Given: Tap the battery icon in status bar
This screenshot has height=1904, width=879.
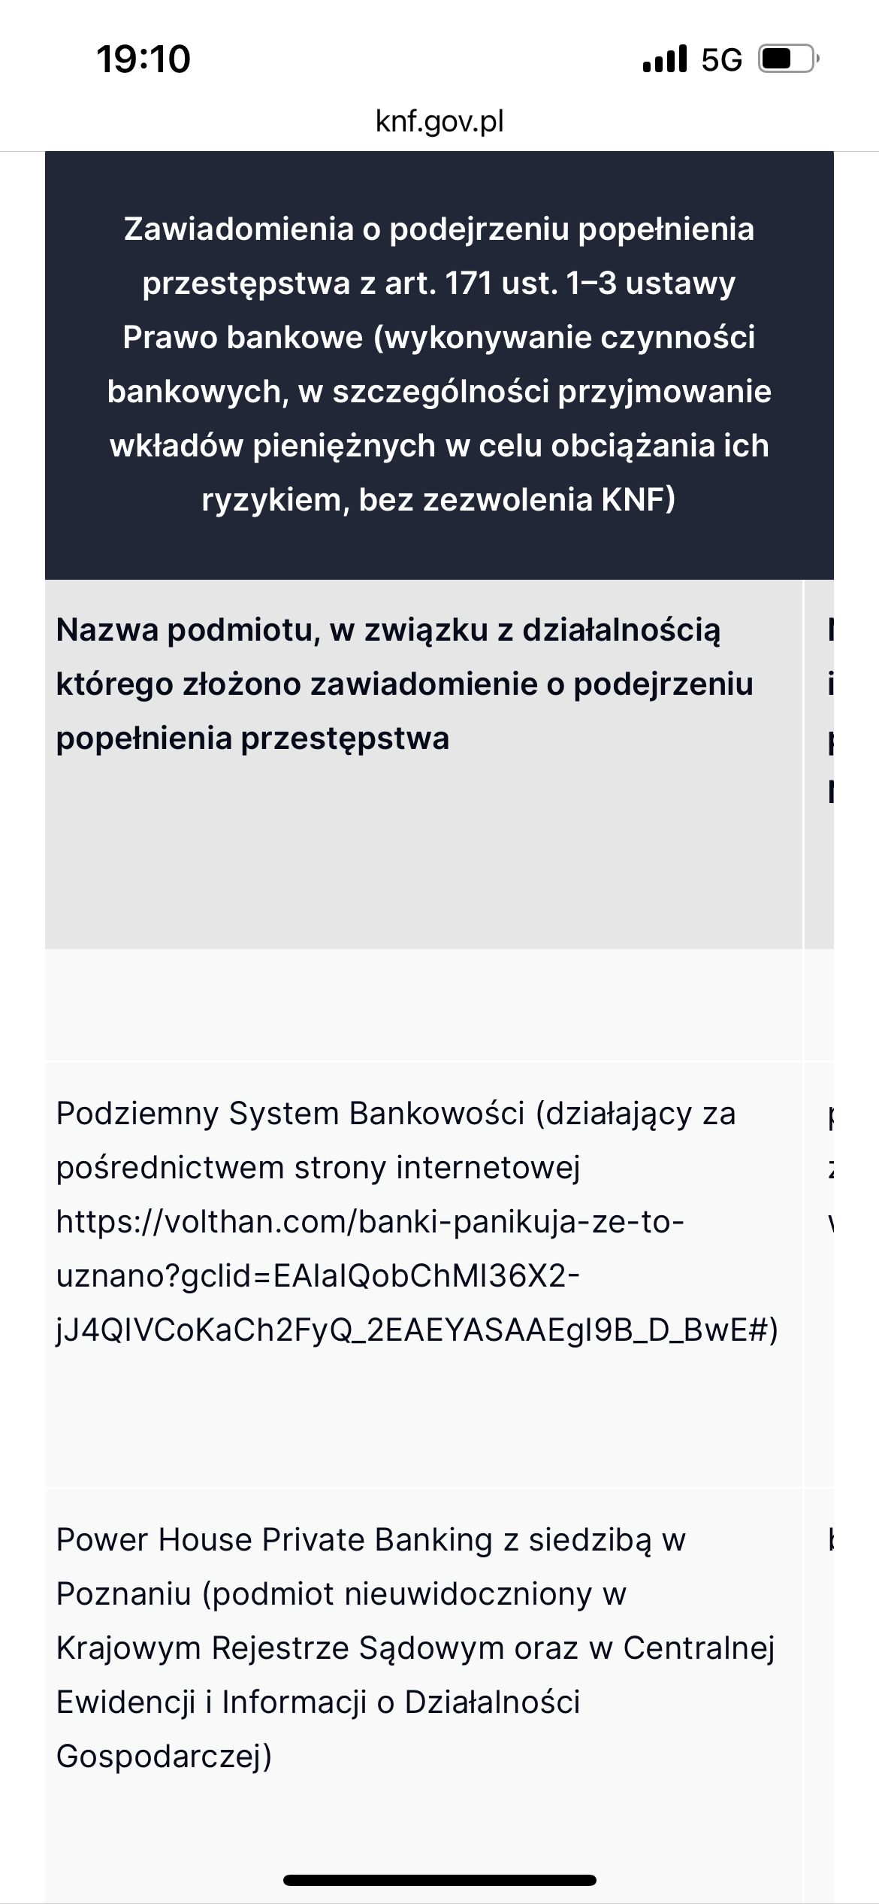Looking at the screenshot, I should click(x=787, y=59).
